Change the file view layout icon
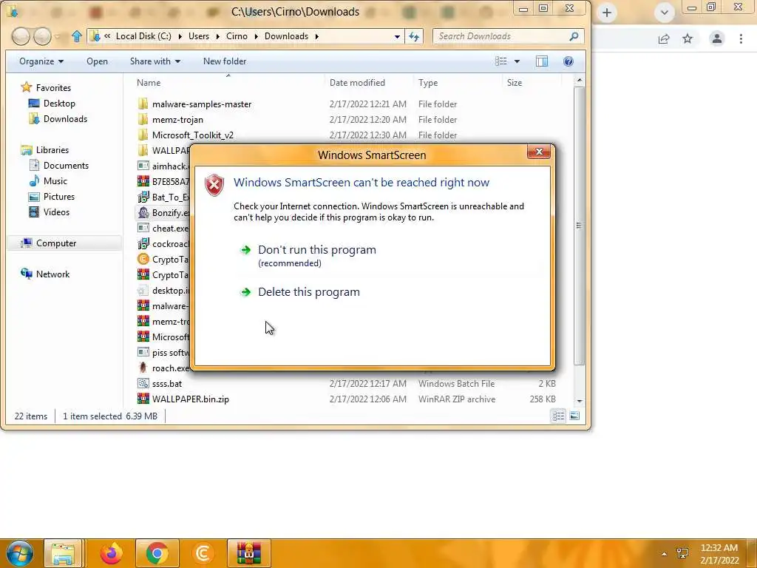 (x=501, y=61)
